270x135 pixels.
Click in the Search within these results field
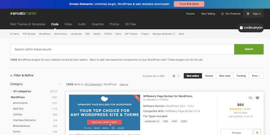[122, 49]
